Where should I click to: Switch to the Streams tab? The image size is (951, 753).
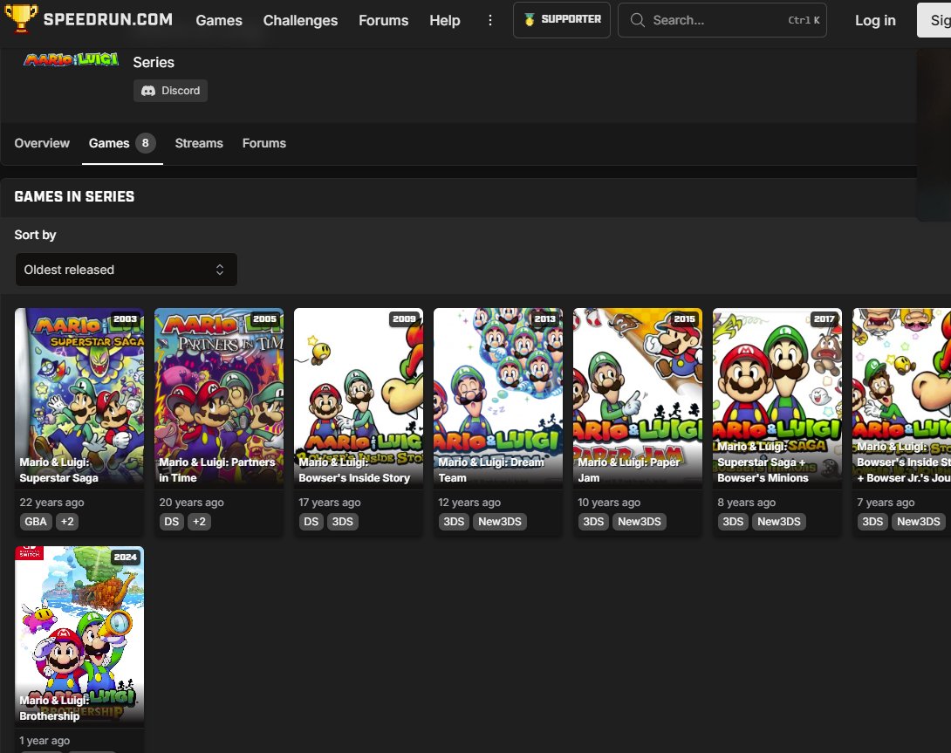pyautogui.click(x=199, y=143)
